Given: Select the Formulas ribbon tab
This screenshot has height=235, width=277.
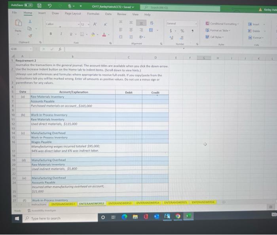Looking at the screenshot, I should 93,14.
